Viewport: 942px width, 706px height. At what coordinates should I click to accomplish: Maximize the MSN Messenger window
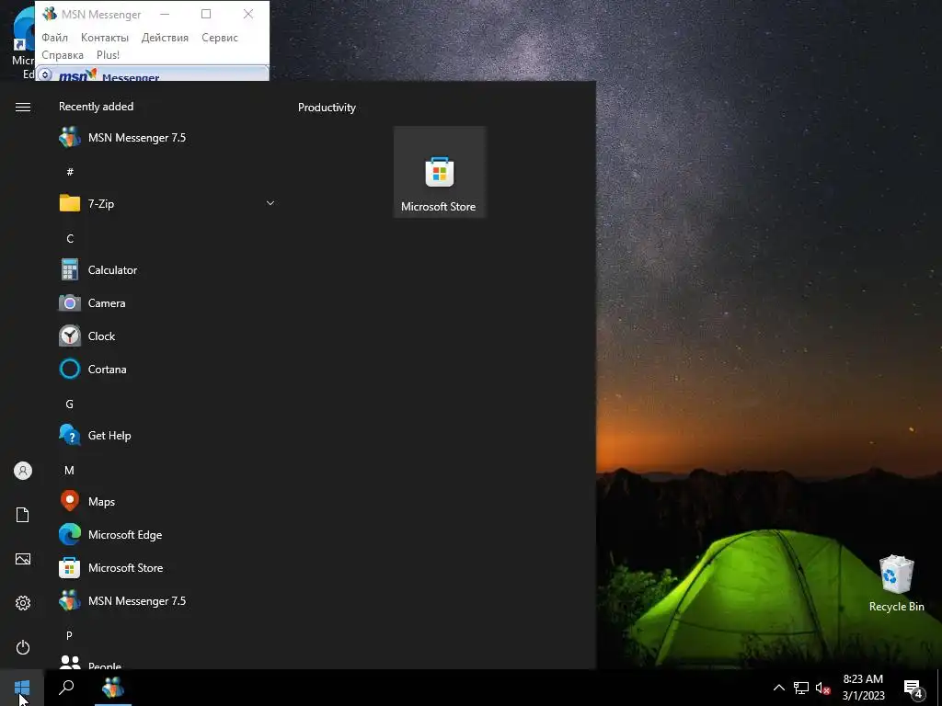point(206,14)
